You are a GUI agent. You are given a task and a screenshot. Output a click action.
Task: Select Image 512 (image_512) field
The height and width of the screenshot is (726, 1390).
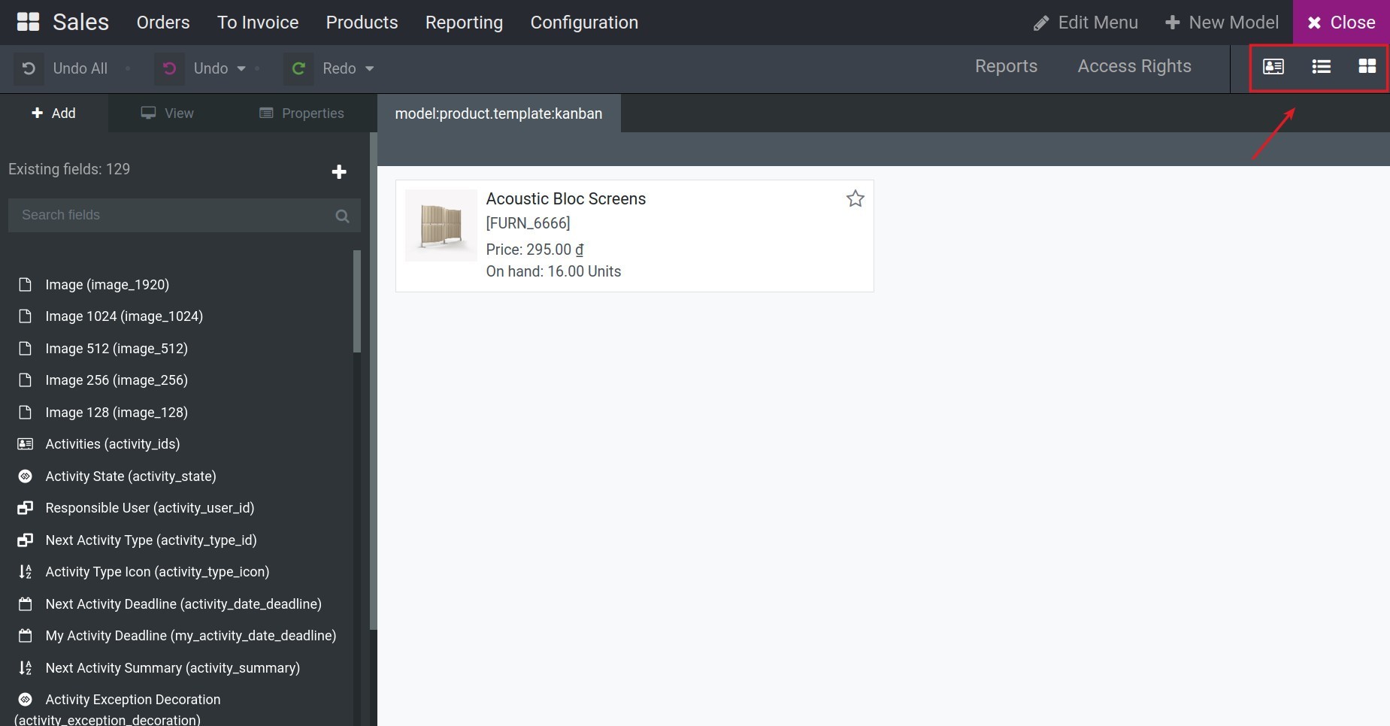tap(117, 349)
